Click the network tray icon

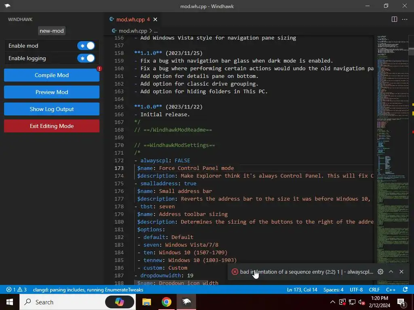point(352,302)
